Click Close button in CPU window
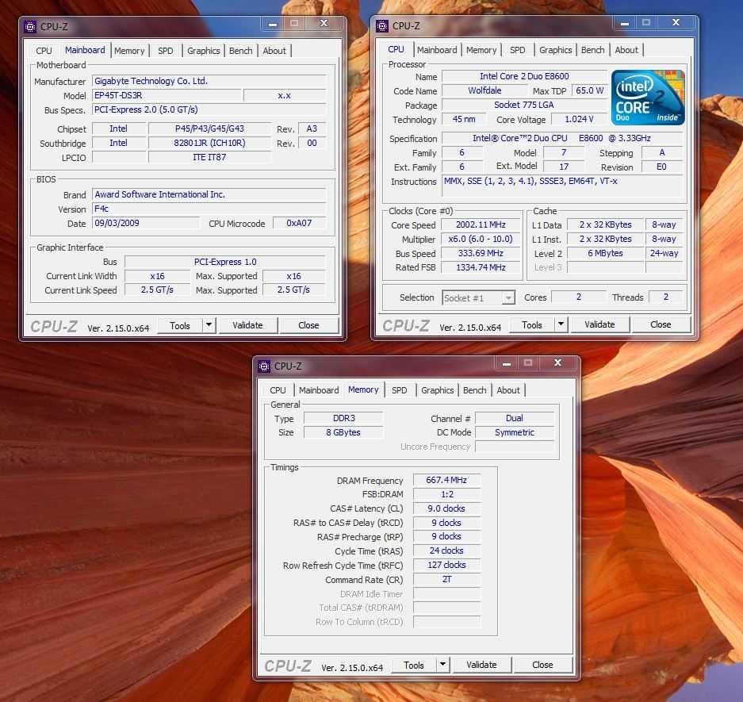This screenshot has width=743, height=702. 661,324
